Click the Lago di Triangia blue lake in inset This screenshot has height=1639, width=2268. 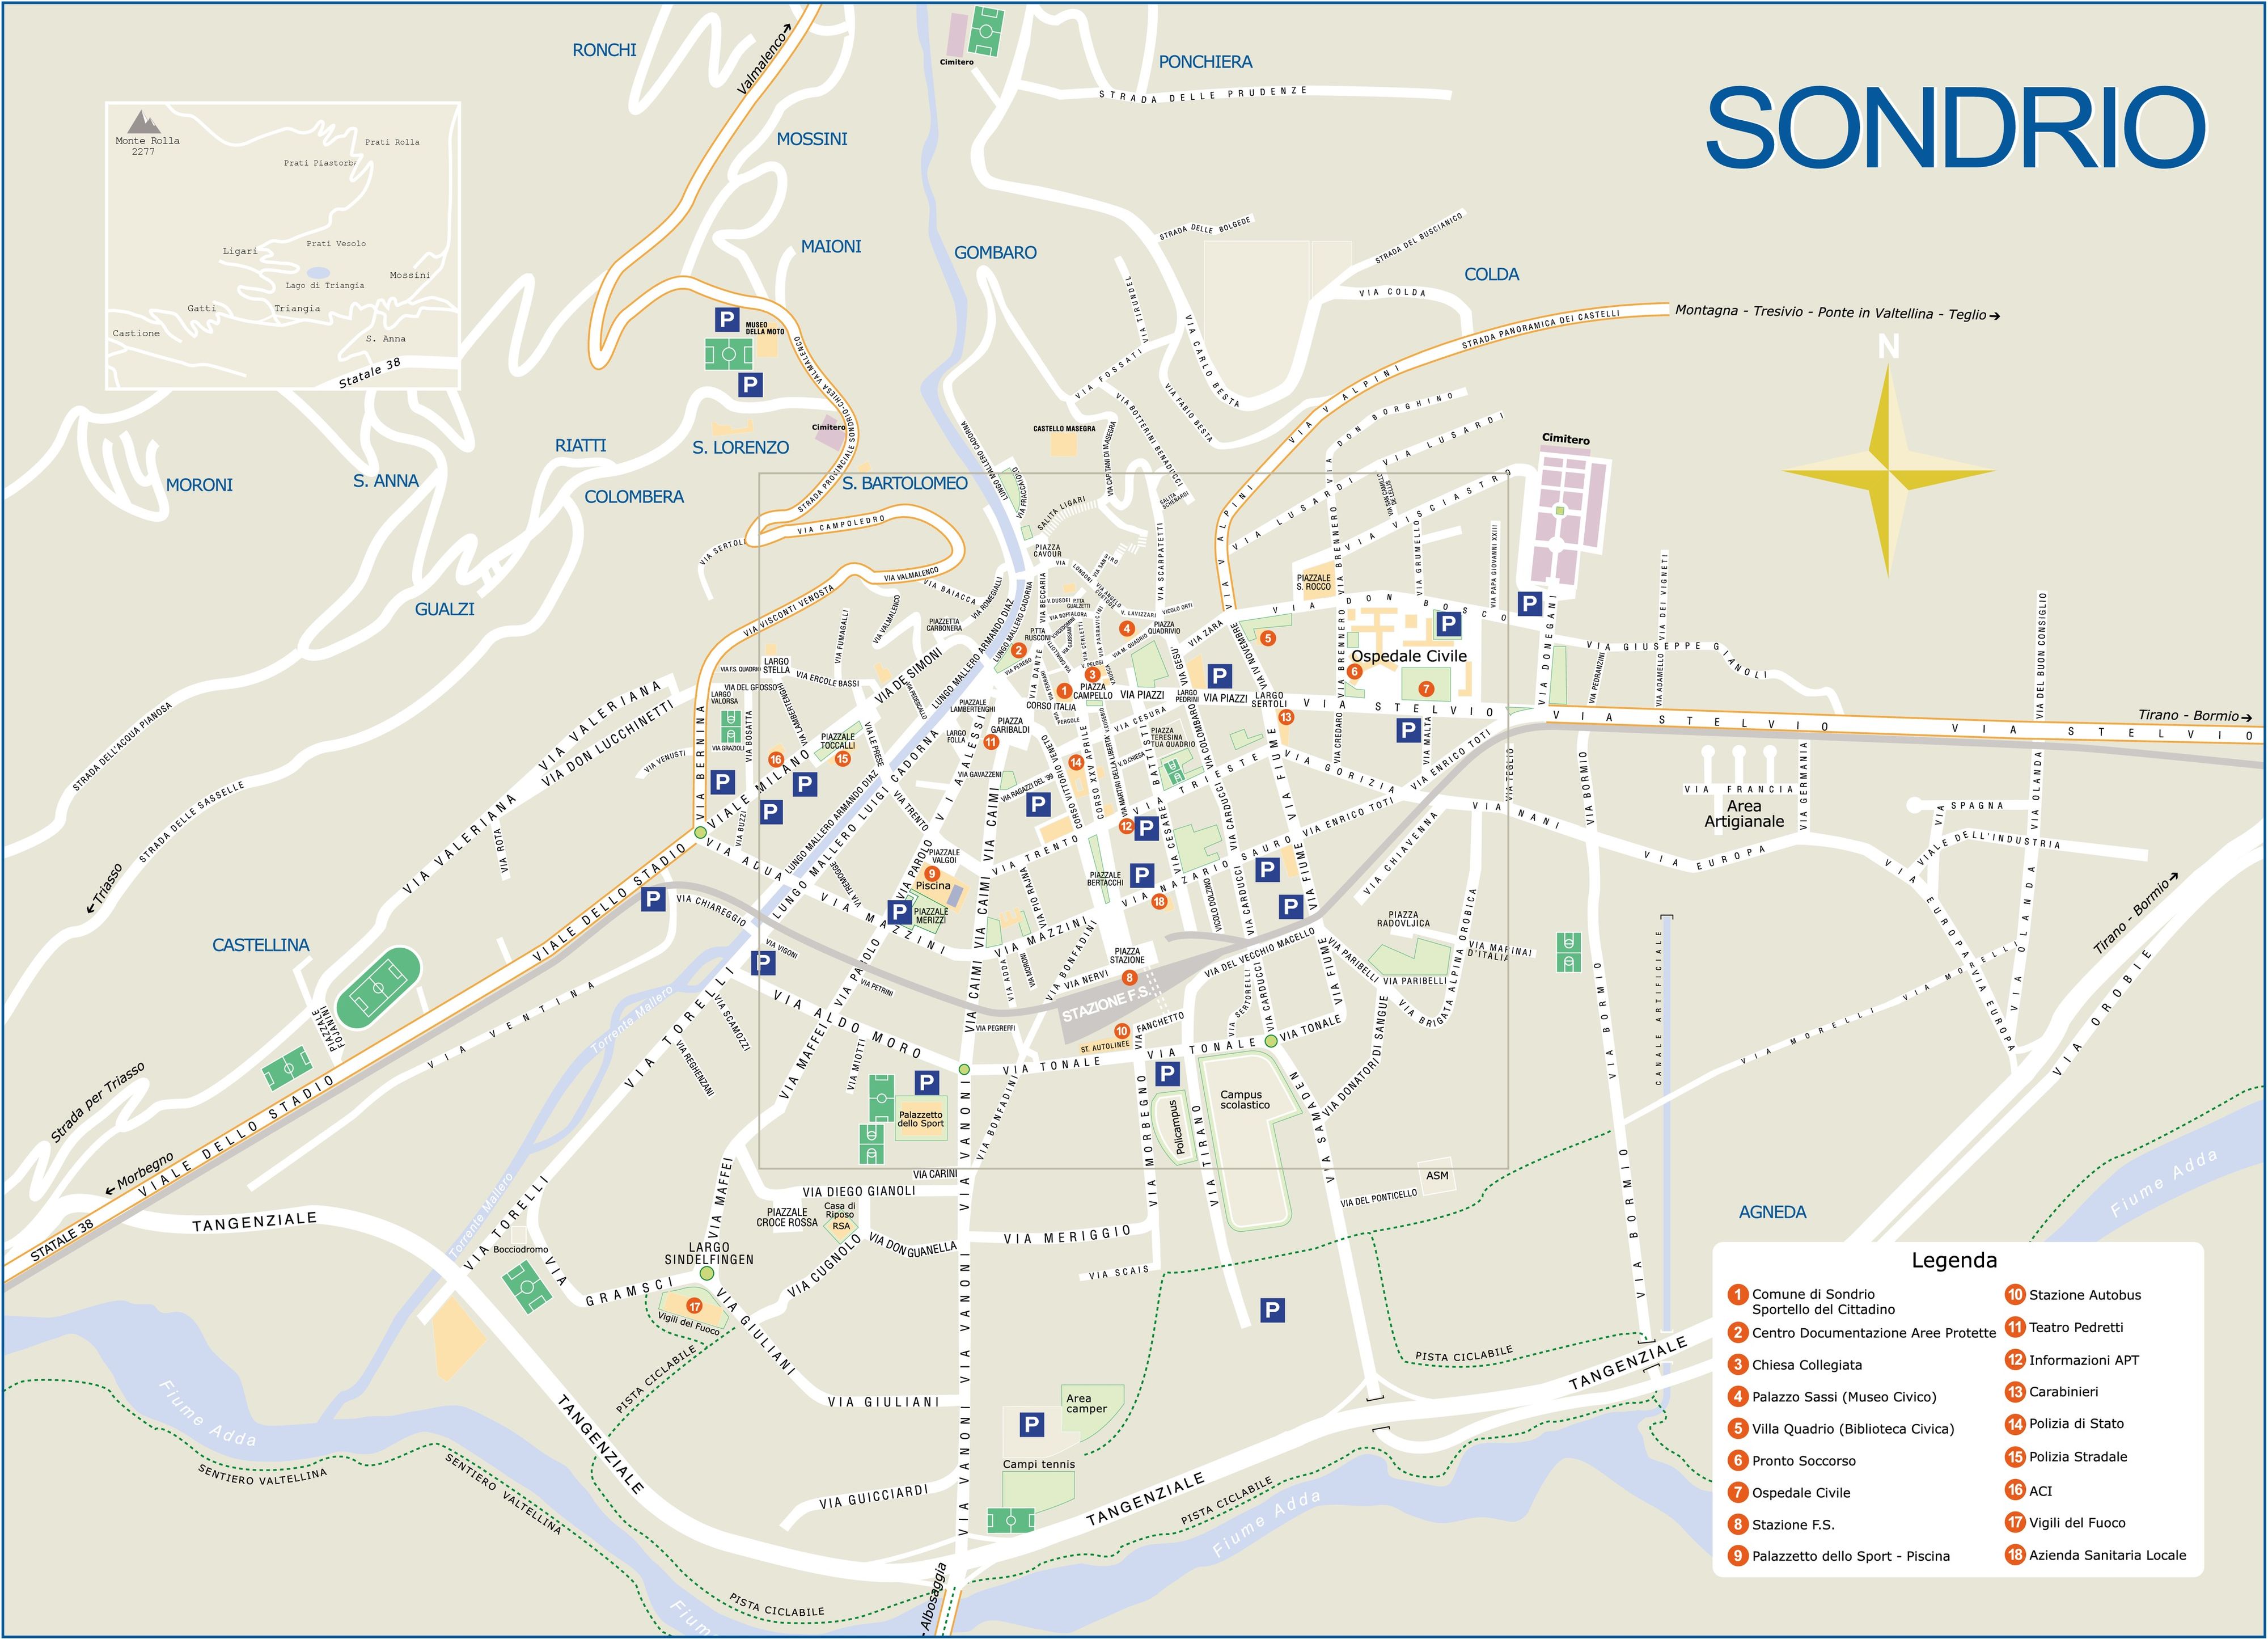click(x=318, y=272)
